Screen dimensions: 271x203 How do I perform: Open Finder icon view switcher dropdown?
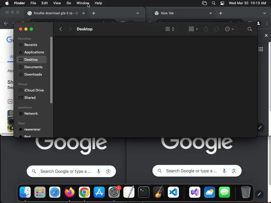tap(170, 29)
